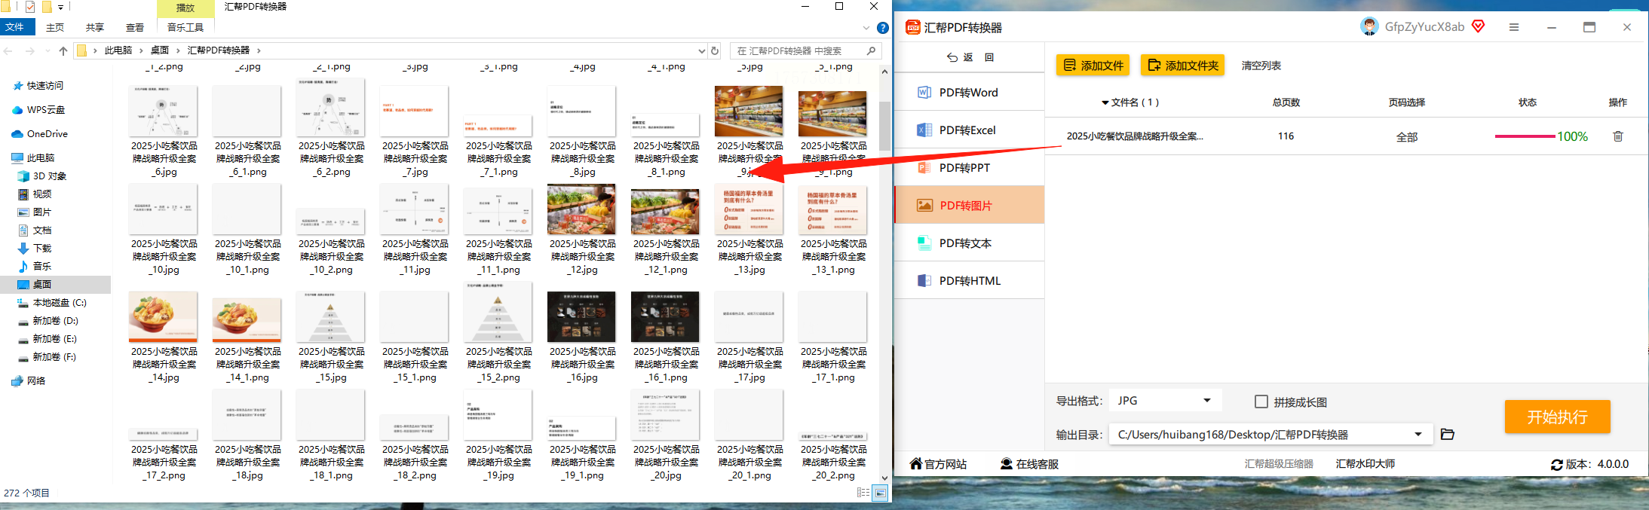Go up one folder level

pyautogui.click(x=63, y=50)
